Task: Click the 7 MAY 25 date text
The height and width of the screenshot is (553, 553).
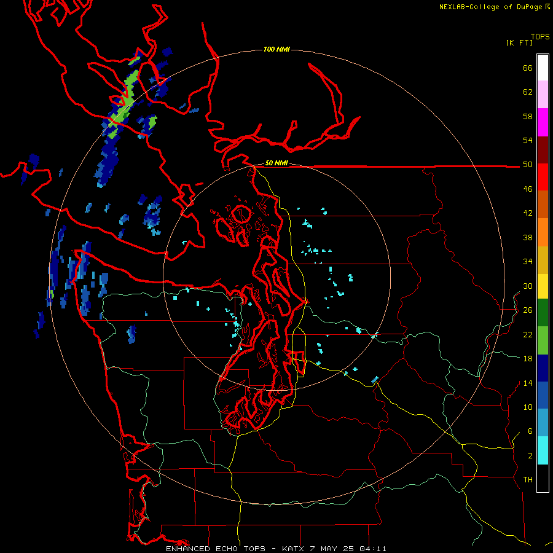Action: click(332, 549)
